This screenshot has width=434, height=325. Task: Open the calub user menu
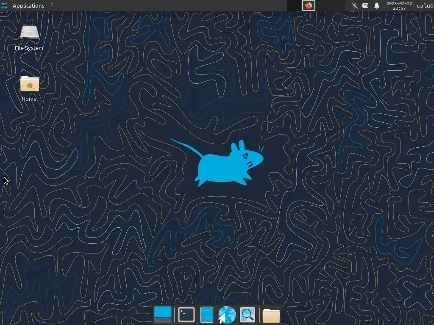pyautogui.click(x=425, y=6)
